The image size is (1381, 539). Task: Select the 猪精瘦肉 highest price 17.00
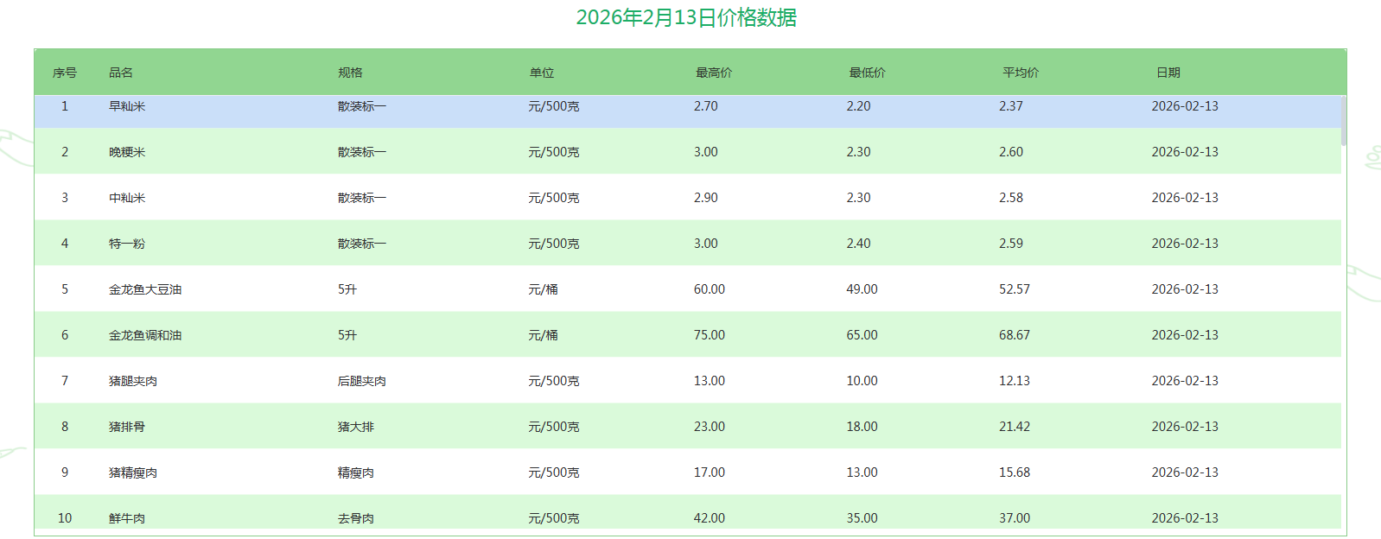(710, 472)
